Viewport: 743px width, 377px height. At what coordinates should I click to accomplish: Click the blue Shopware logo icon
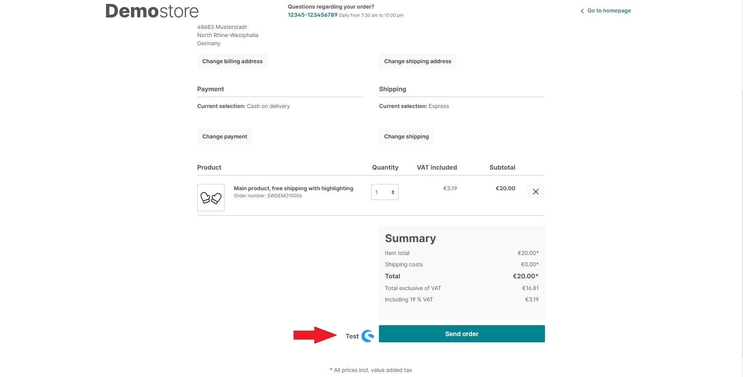pyautogui.click(x=368, y=336)
